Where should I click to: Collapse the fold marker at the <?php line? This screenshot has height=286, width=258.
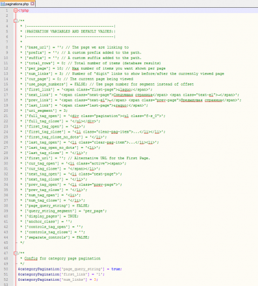pos(16,10)
